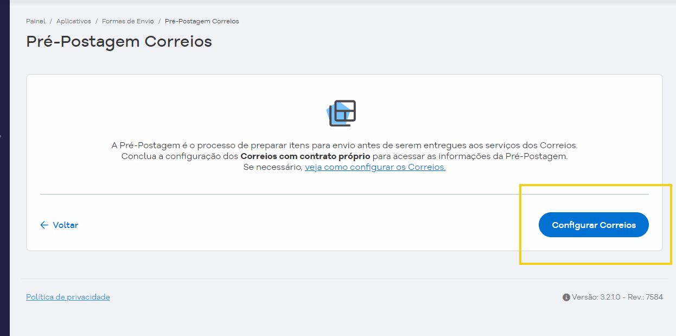Click the Configurar Correios button

[594, 225]
